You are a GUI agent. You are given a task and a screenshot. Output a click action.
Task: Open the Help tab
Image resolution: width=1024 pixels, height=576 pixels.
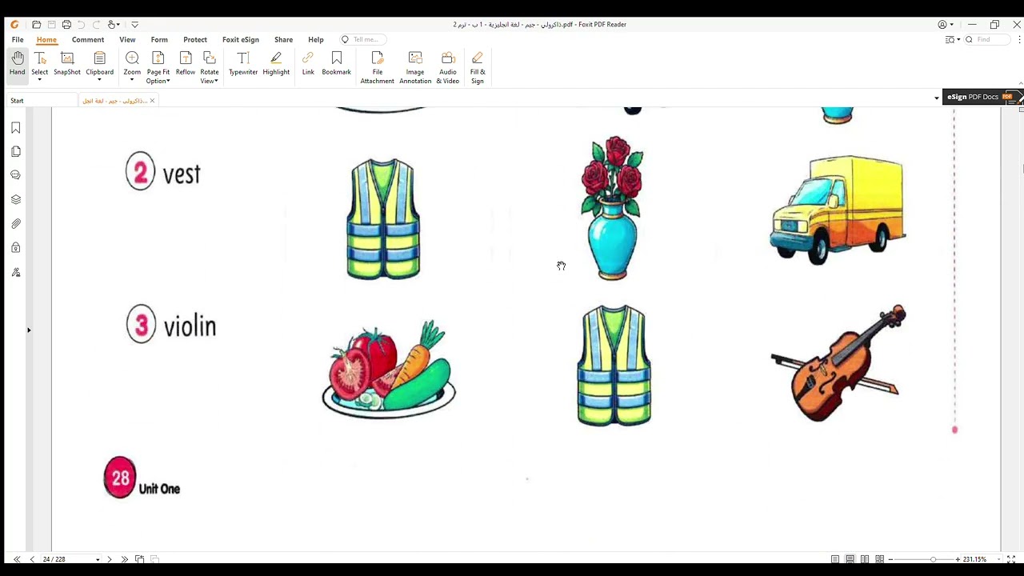coord(316,39)
